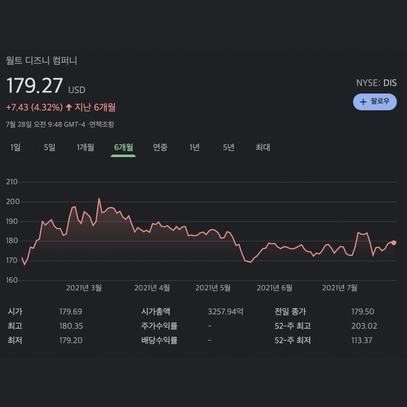
Task: Click the 200 y-axis label
Action: (12, 201)
